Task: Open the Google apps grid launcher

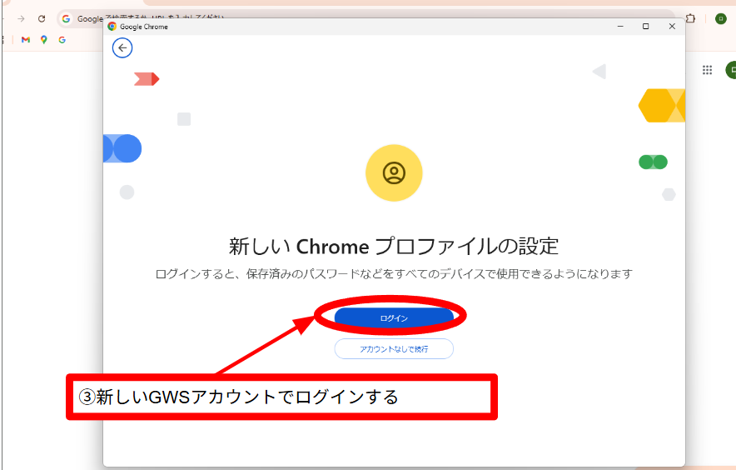Action: coord(707,71)
